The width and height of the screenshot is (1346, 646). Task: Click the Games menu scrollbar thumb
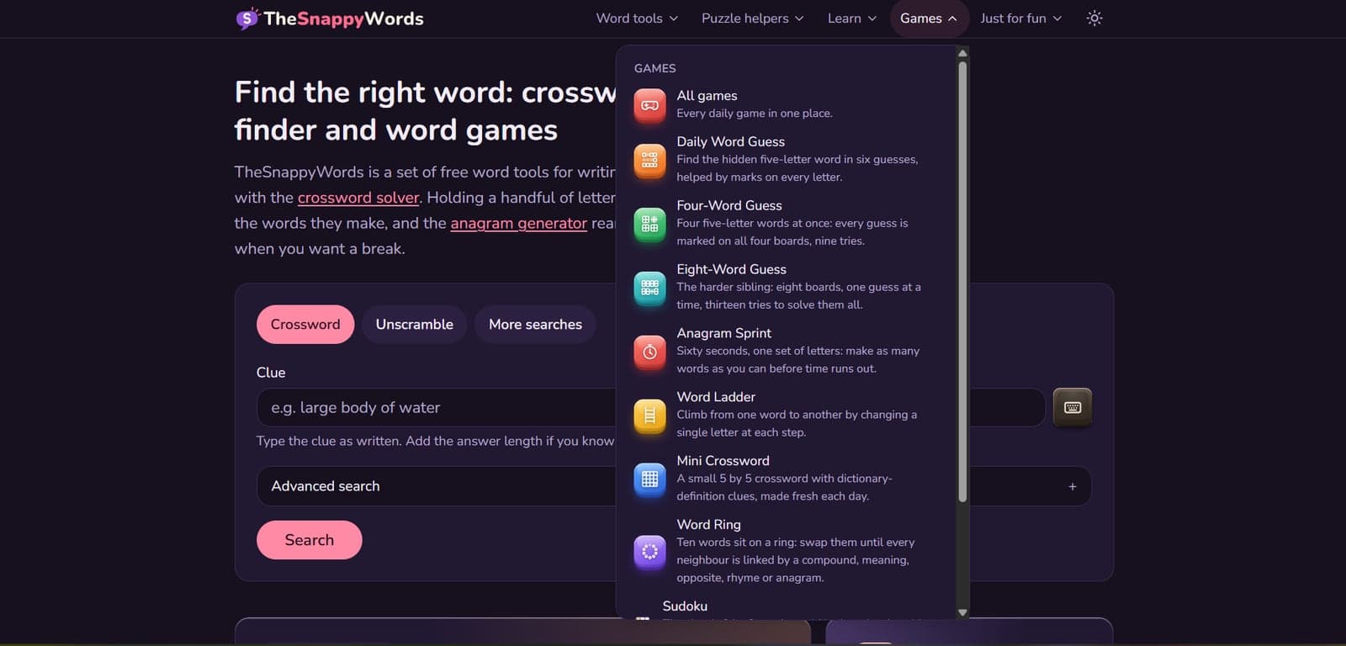(x=962, y=282)
